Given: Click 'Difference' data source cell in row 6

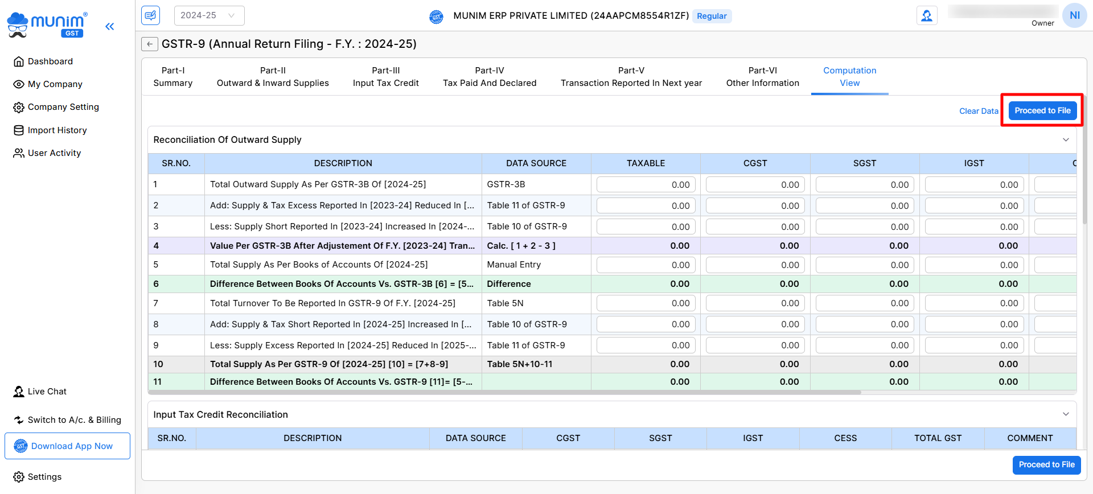Looking at the screenshot, I should coord(536,284).
